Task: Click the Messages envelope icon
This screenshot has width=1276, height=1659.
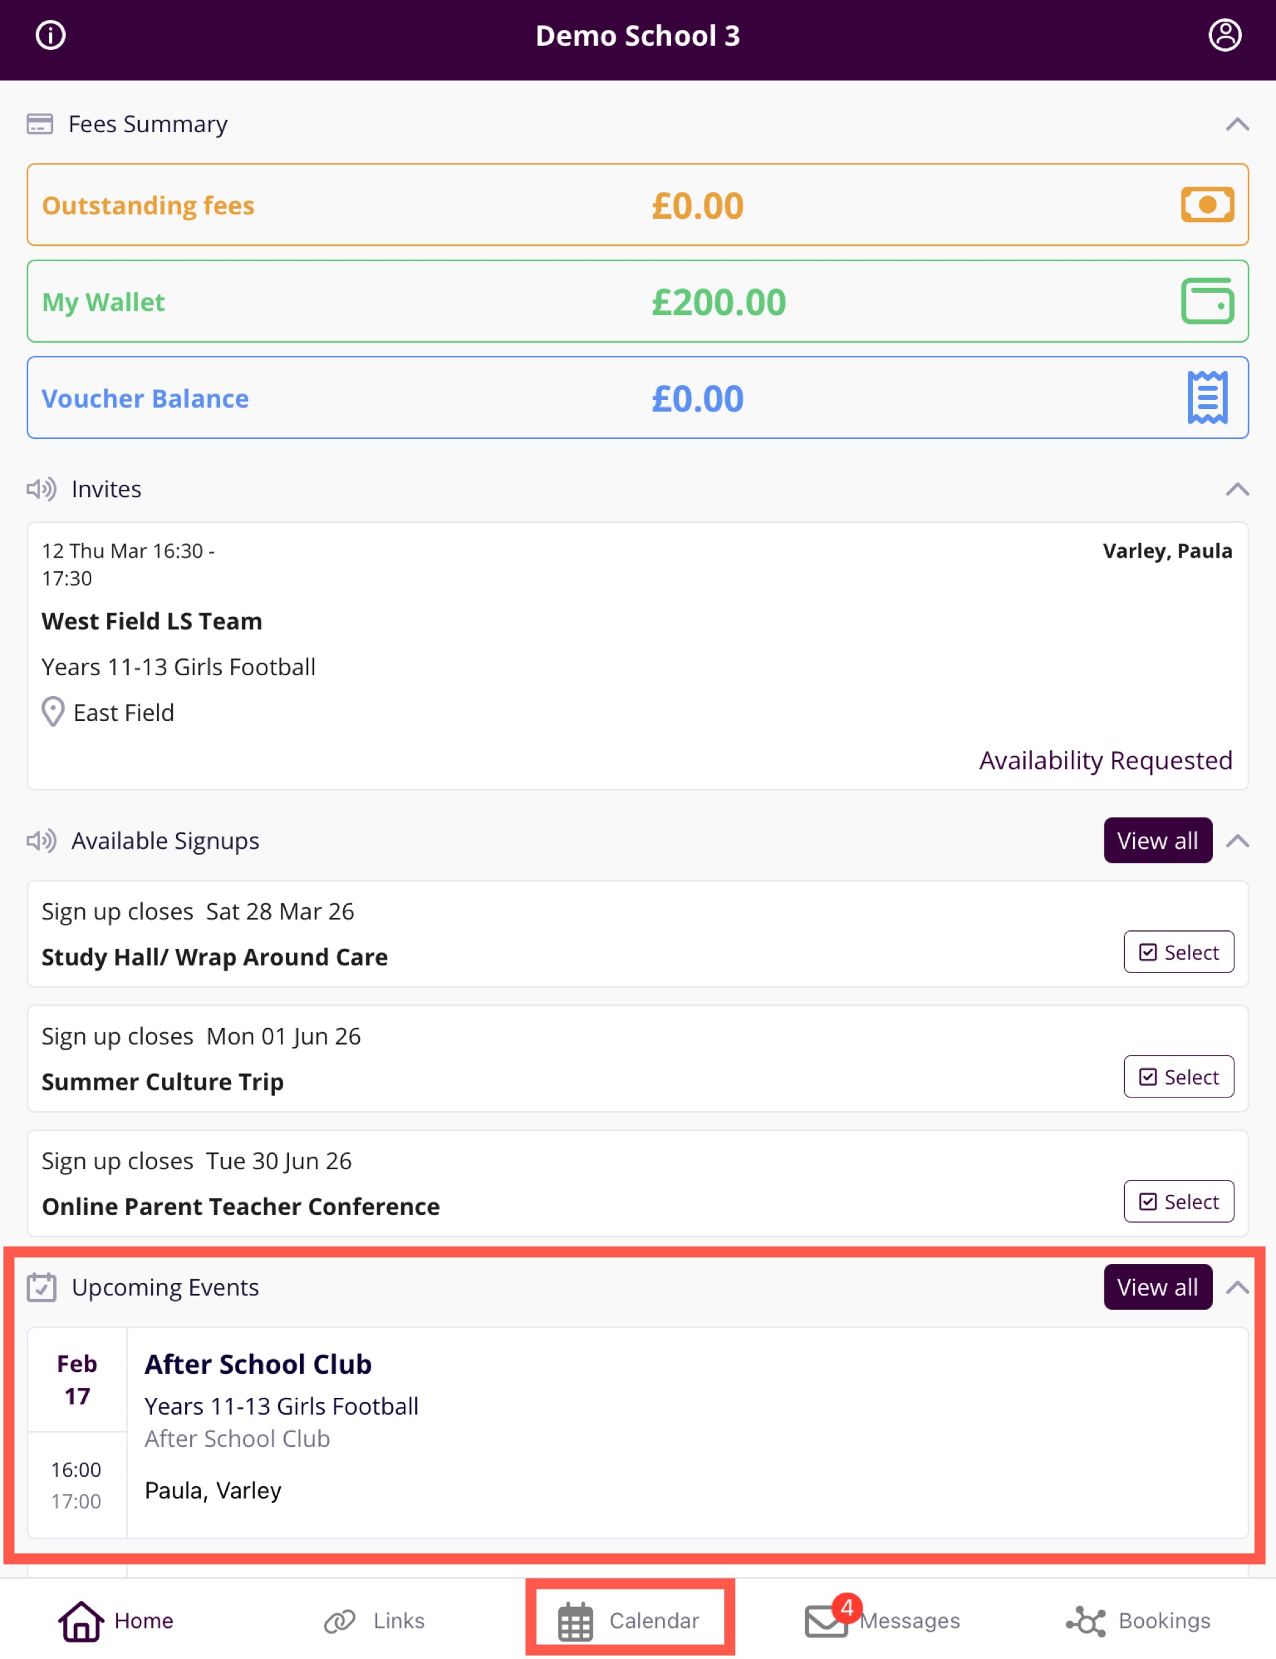Action: [826, 1620]
